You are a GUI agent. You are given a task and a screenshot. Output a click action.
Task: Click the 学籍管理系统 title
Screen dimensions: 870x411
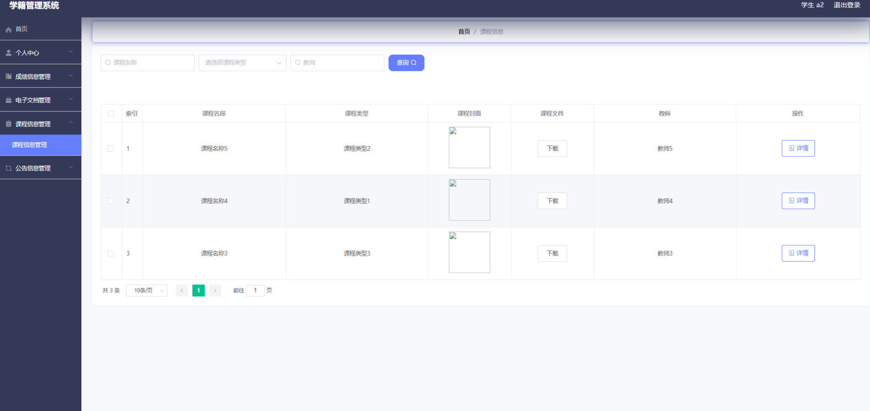click(x=34, y=6)
